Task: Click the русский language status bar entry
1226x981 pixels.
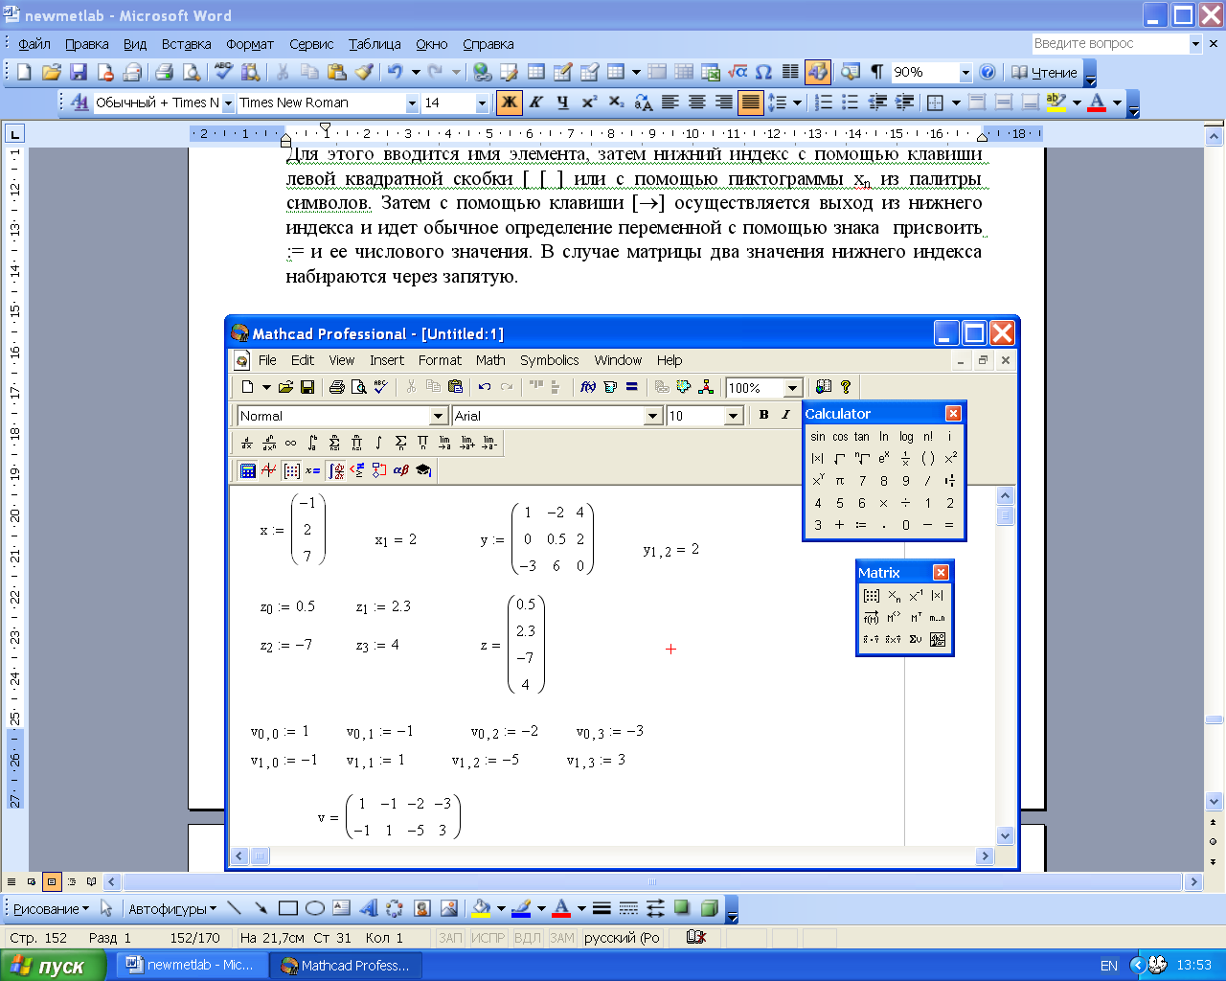Action: 622,938
